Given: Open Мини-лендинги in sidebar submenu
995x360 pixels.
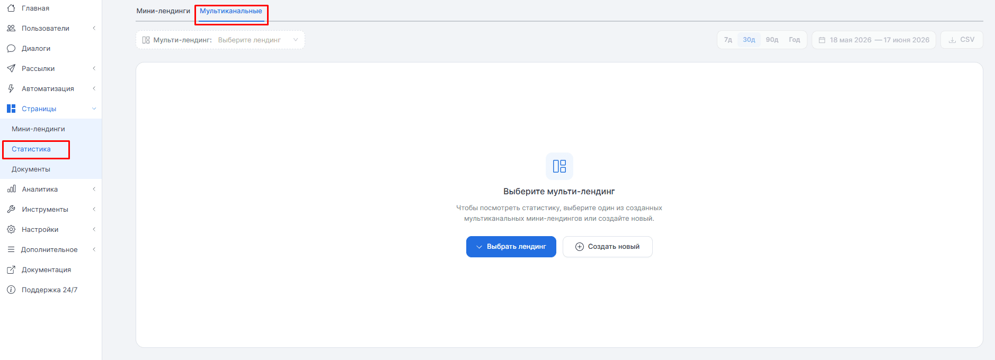Looking at the screenshot, I should (38, 129).
